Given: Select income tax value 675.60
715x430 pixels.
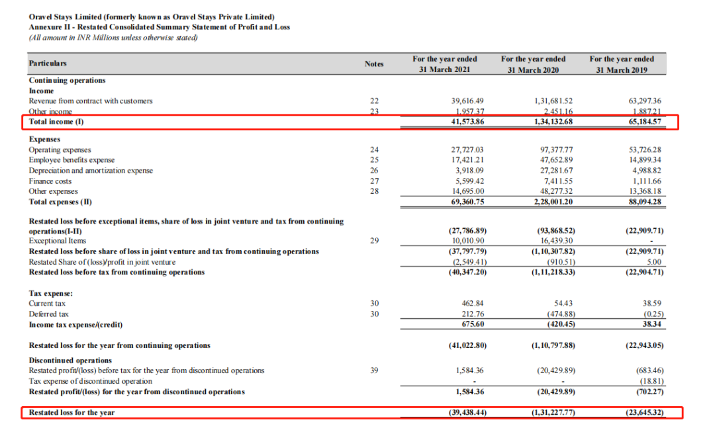Looking at the screenshot, I should 473,324.
